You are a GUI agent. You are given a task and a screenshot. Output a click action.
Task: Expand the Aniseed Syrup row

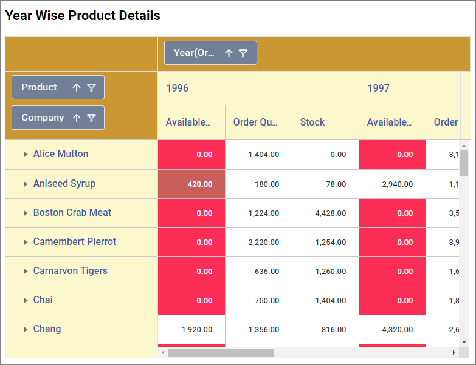[x=26, y=184]
